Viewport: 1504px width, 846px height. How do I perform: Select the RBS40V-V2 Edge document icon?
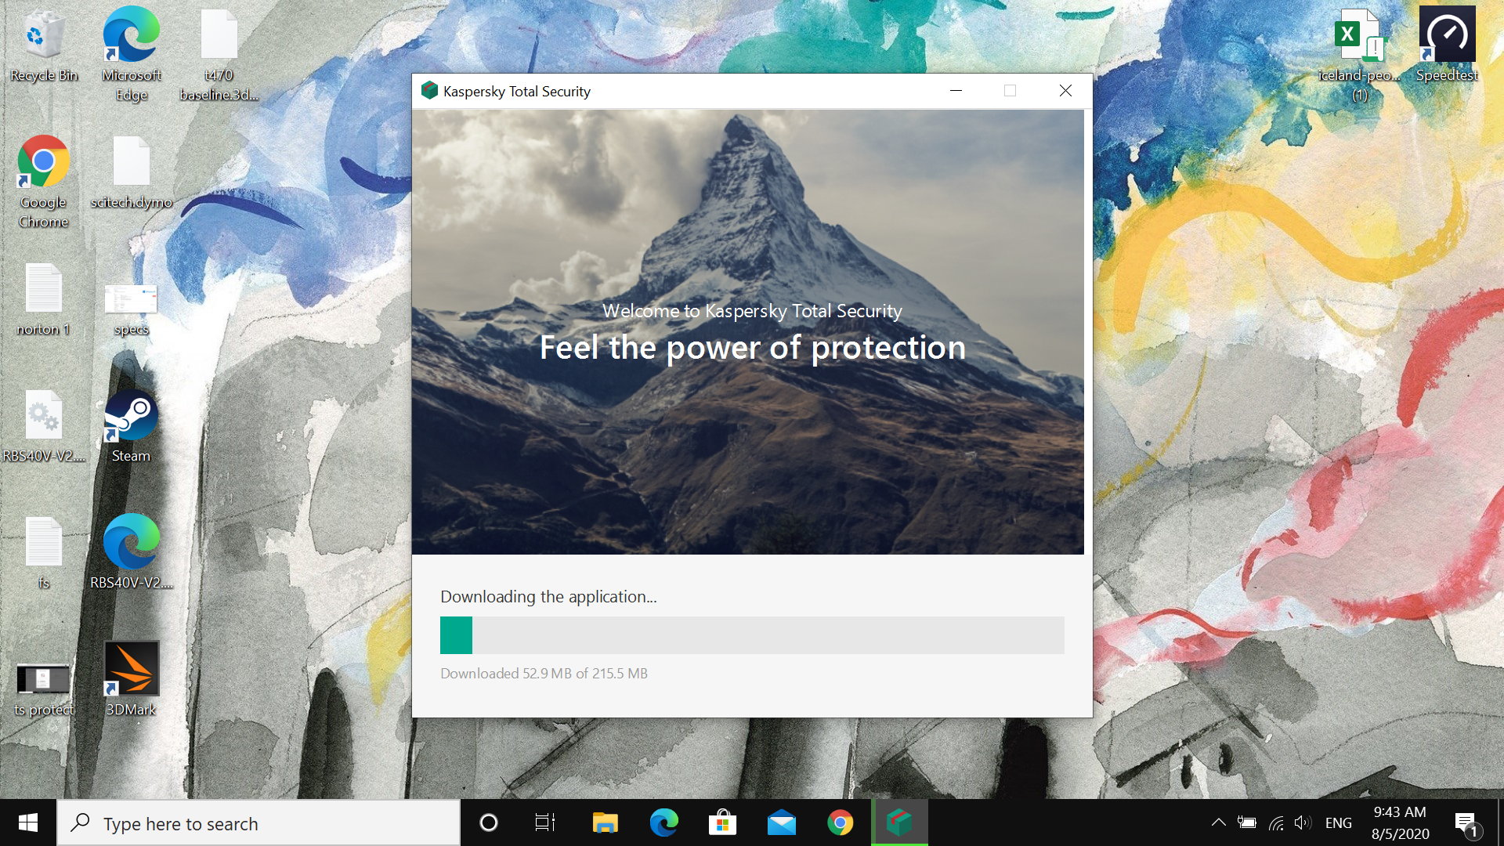point(132,551)
